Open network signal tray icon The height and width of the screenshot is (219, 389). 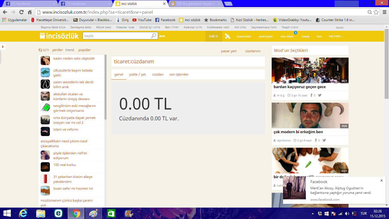click(340, 214)
